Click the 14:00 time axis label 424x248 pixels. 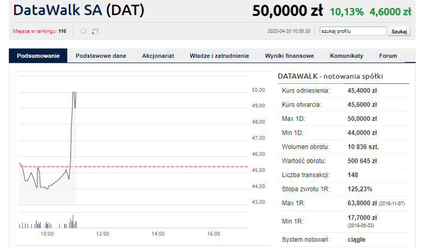pos(158,233)
